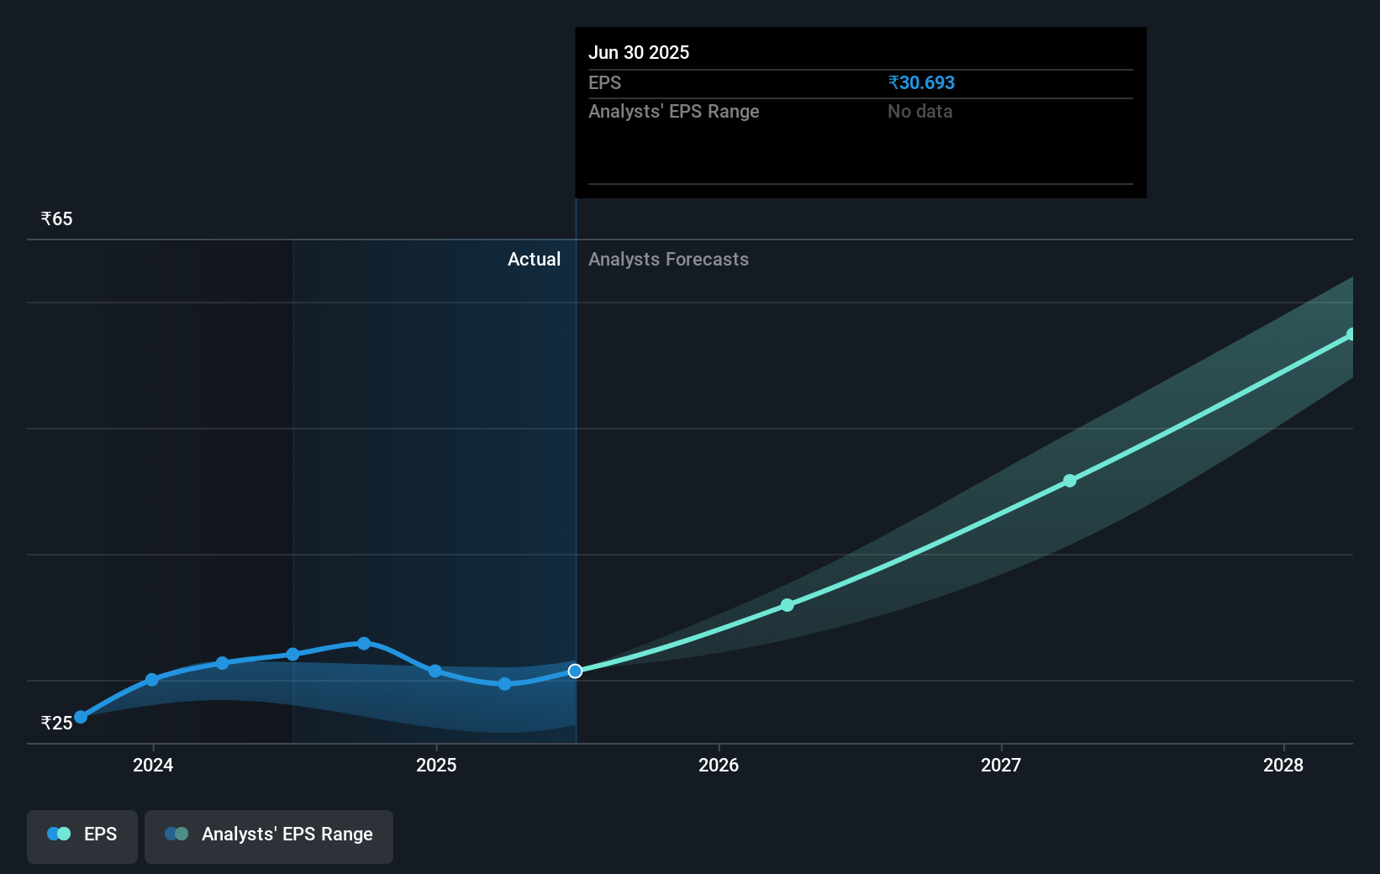Viewport: 1380px width, 874px height.
Task: Click the 2024 x-axis label
Action: pyautogui.click(x=153, y=765)
